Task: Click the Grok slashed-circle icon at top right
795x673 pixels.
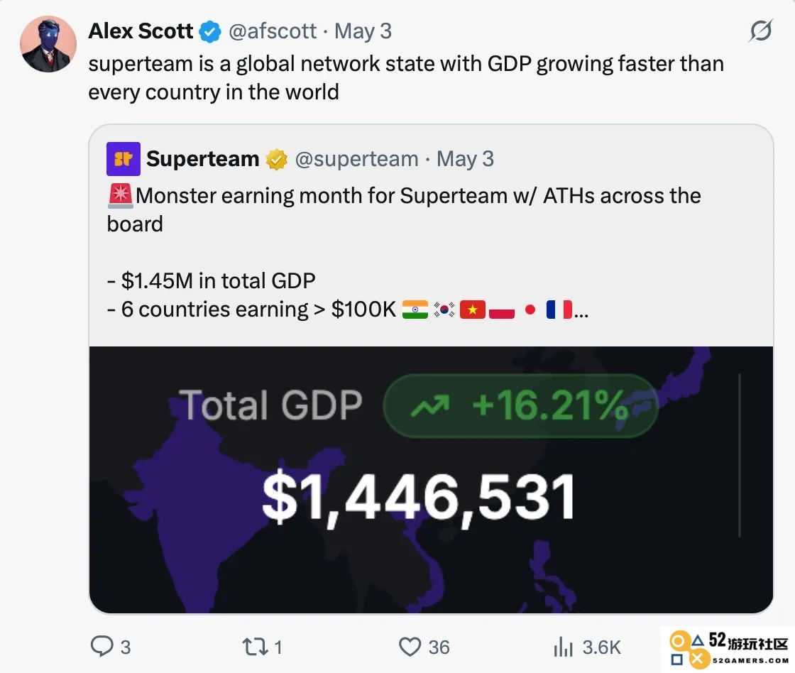Action: (760, 31)
